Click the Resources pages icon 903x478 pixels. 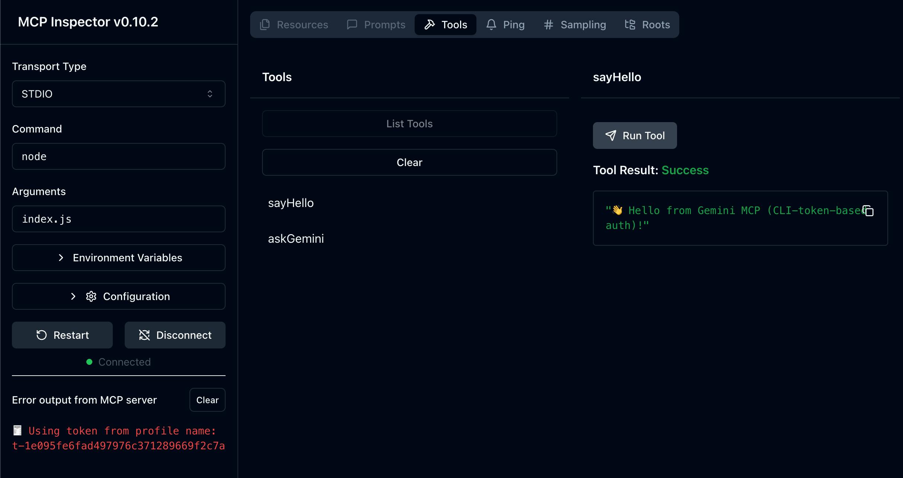(x=264, y=24)
